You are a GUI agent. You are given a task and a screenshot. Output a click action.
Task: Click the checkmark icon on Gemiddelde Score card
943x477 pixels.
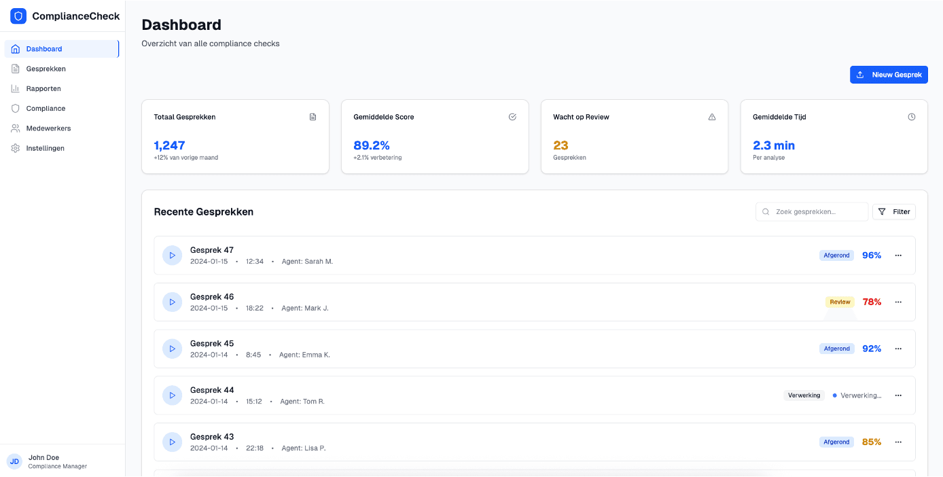tap(513, 117)
